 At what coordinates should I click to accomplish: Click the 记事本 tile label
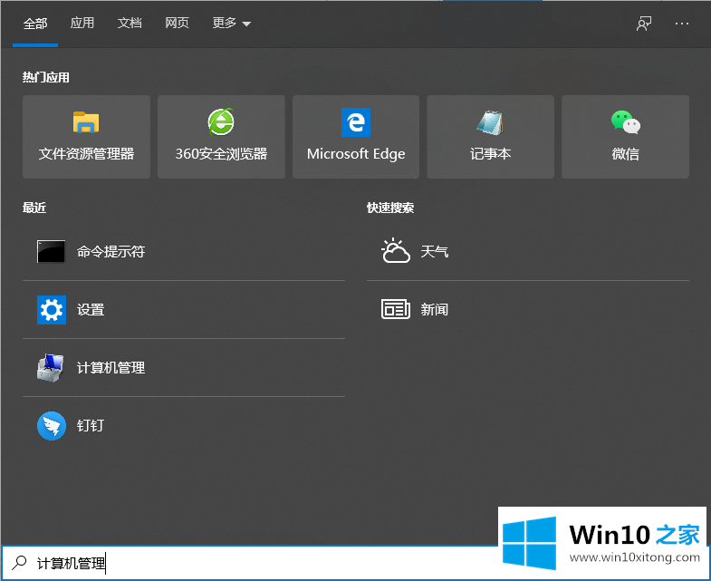tap(490, 154)
